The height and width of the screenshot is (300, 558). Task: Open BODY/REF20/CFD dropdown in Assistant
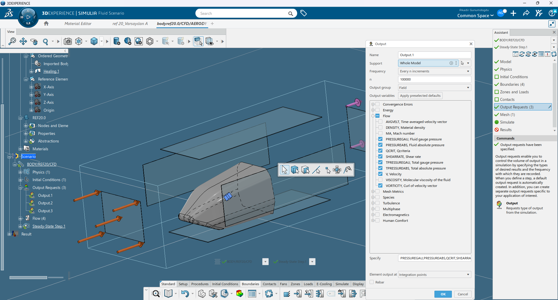pyautogui.click(x=554, y=40)
